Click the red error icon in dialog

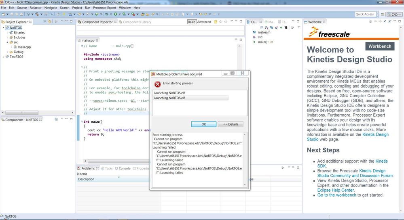pos(157,84)
